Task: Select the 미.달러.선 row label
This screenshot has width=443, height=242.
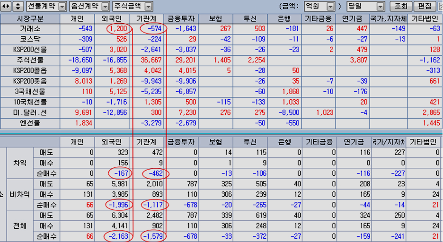Action: pos(30,112)
